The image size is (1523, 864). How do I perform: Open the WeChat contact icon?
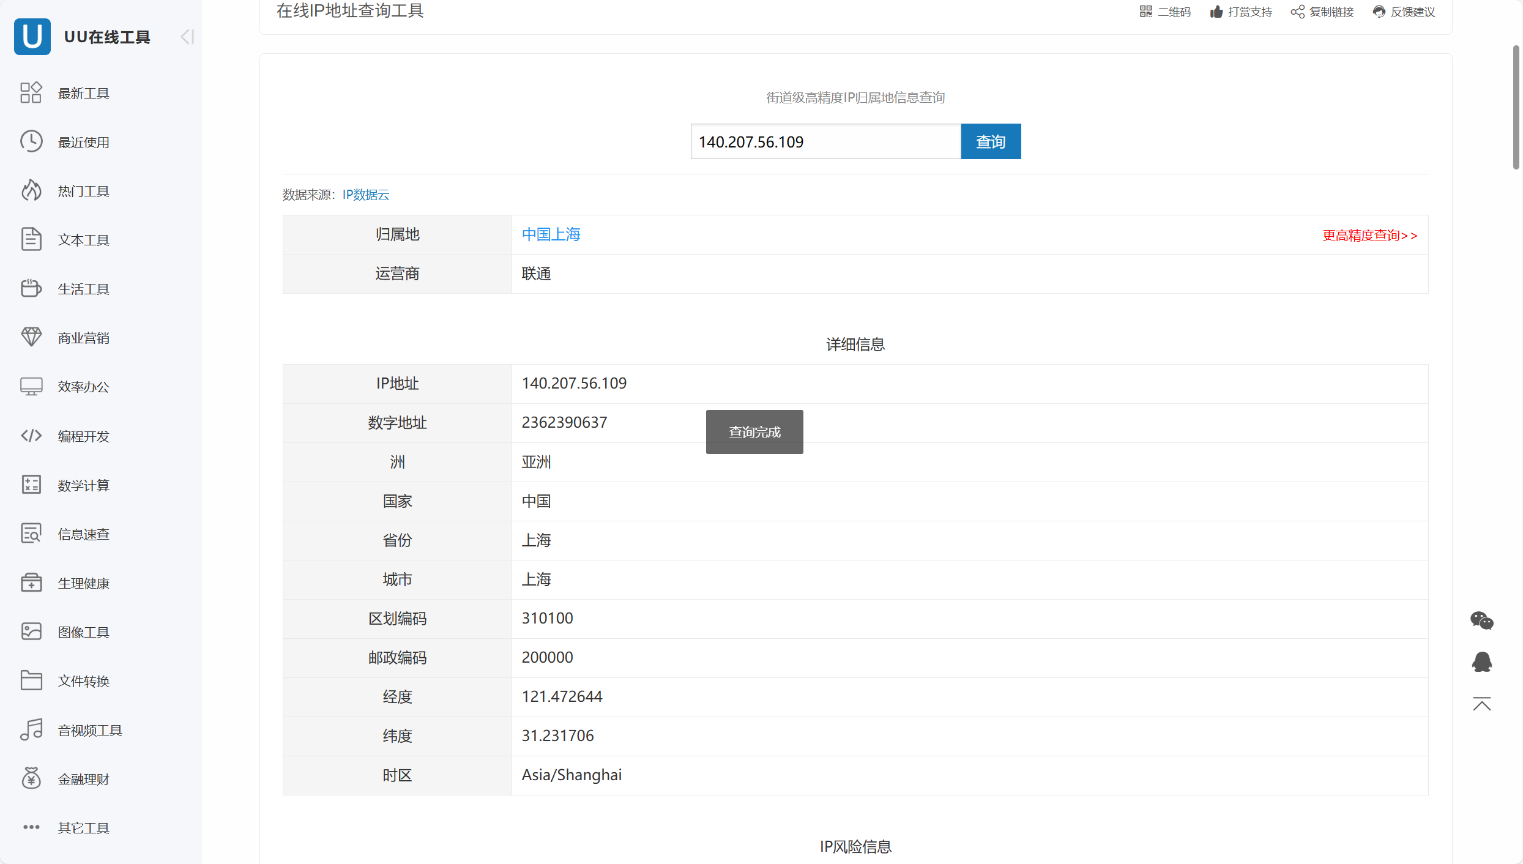click(1481, 620)
